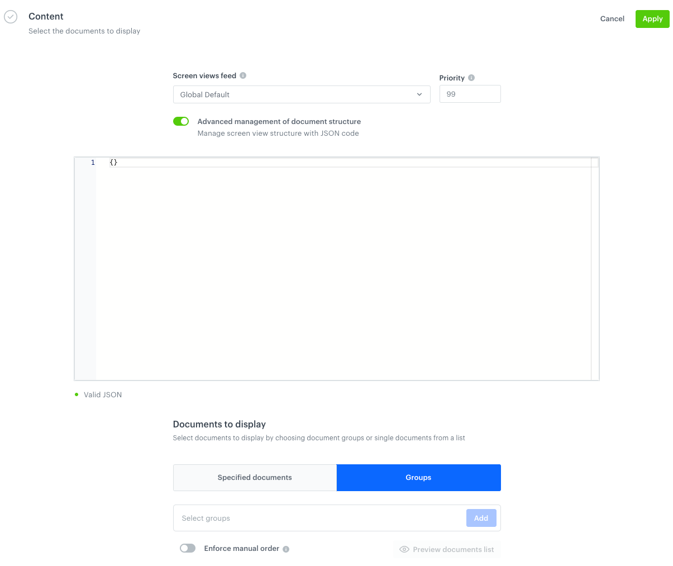673x566 pixels.
Task: Click the info icon next to Priority
Action: coord(472,78)
